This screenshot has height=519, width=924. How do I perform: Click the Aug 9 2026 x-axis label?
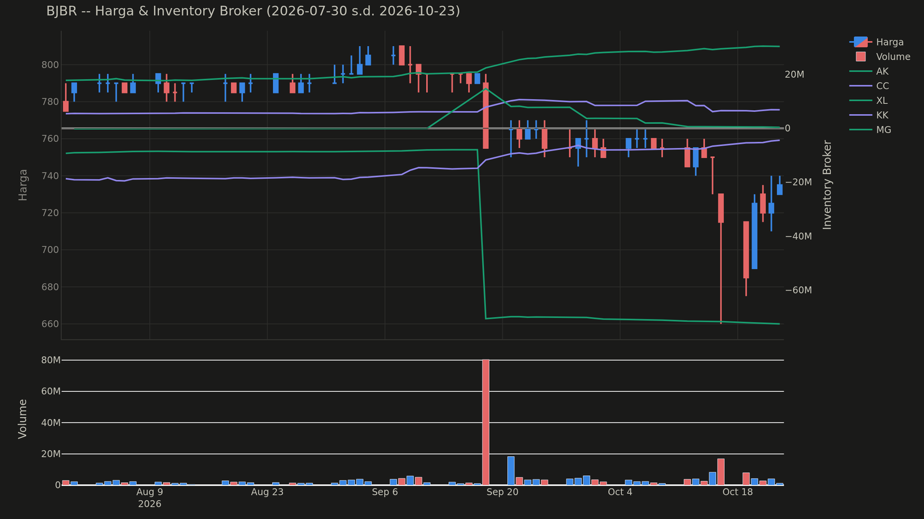pyautogui.click(x=150, y=498)
